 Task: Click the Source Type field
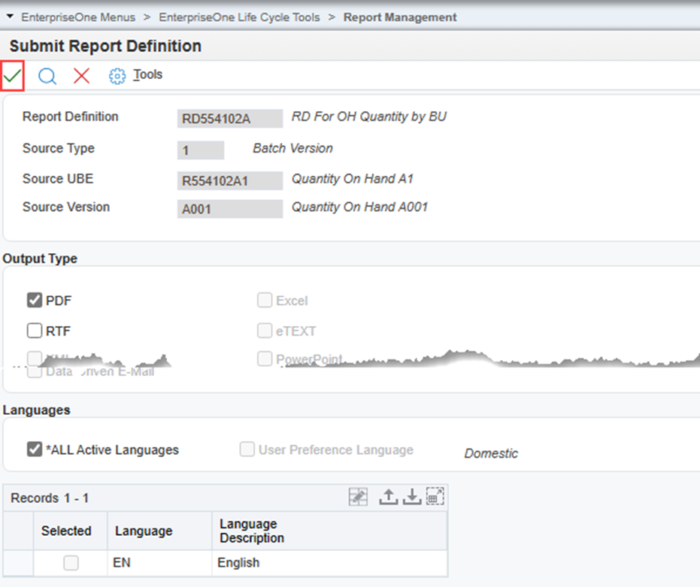(x=201, y=150)
